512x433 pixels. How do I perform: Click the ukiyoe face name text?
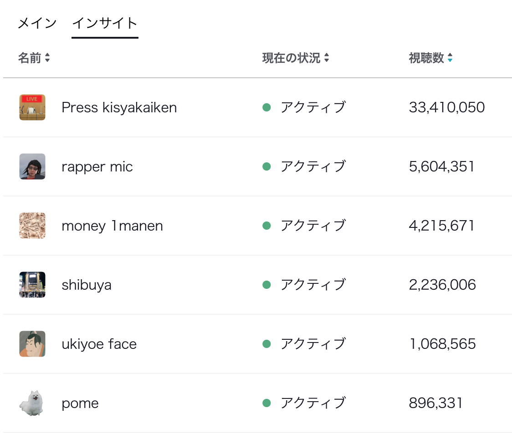99,344
